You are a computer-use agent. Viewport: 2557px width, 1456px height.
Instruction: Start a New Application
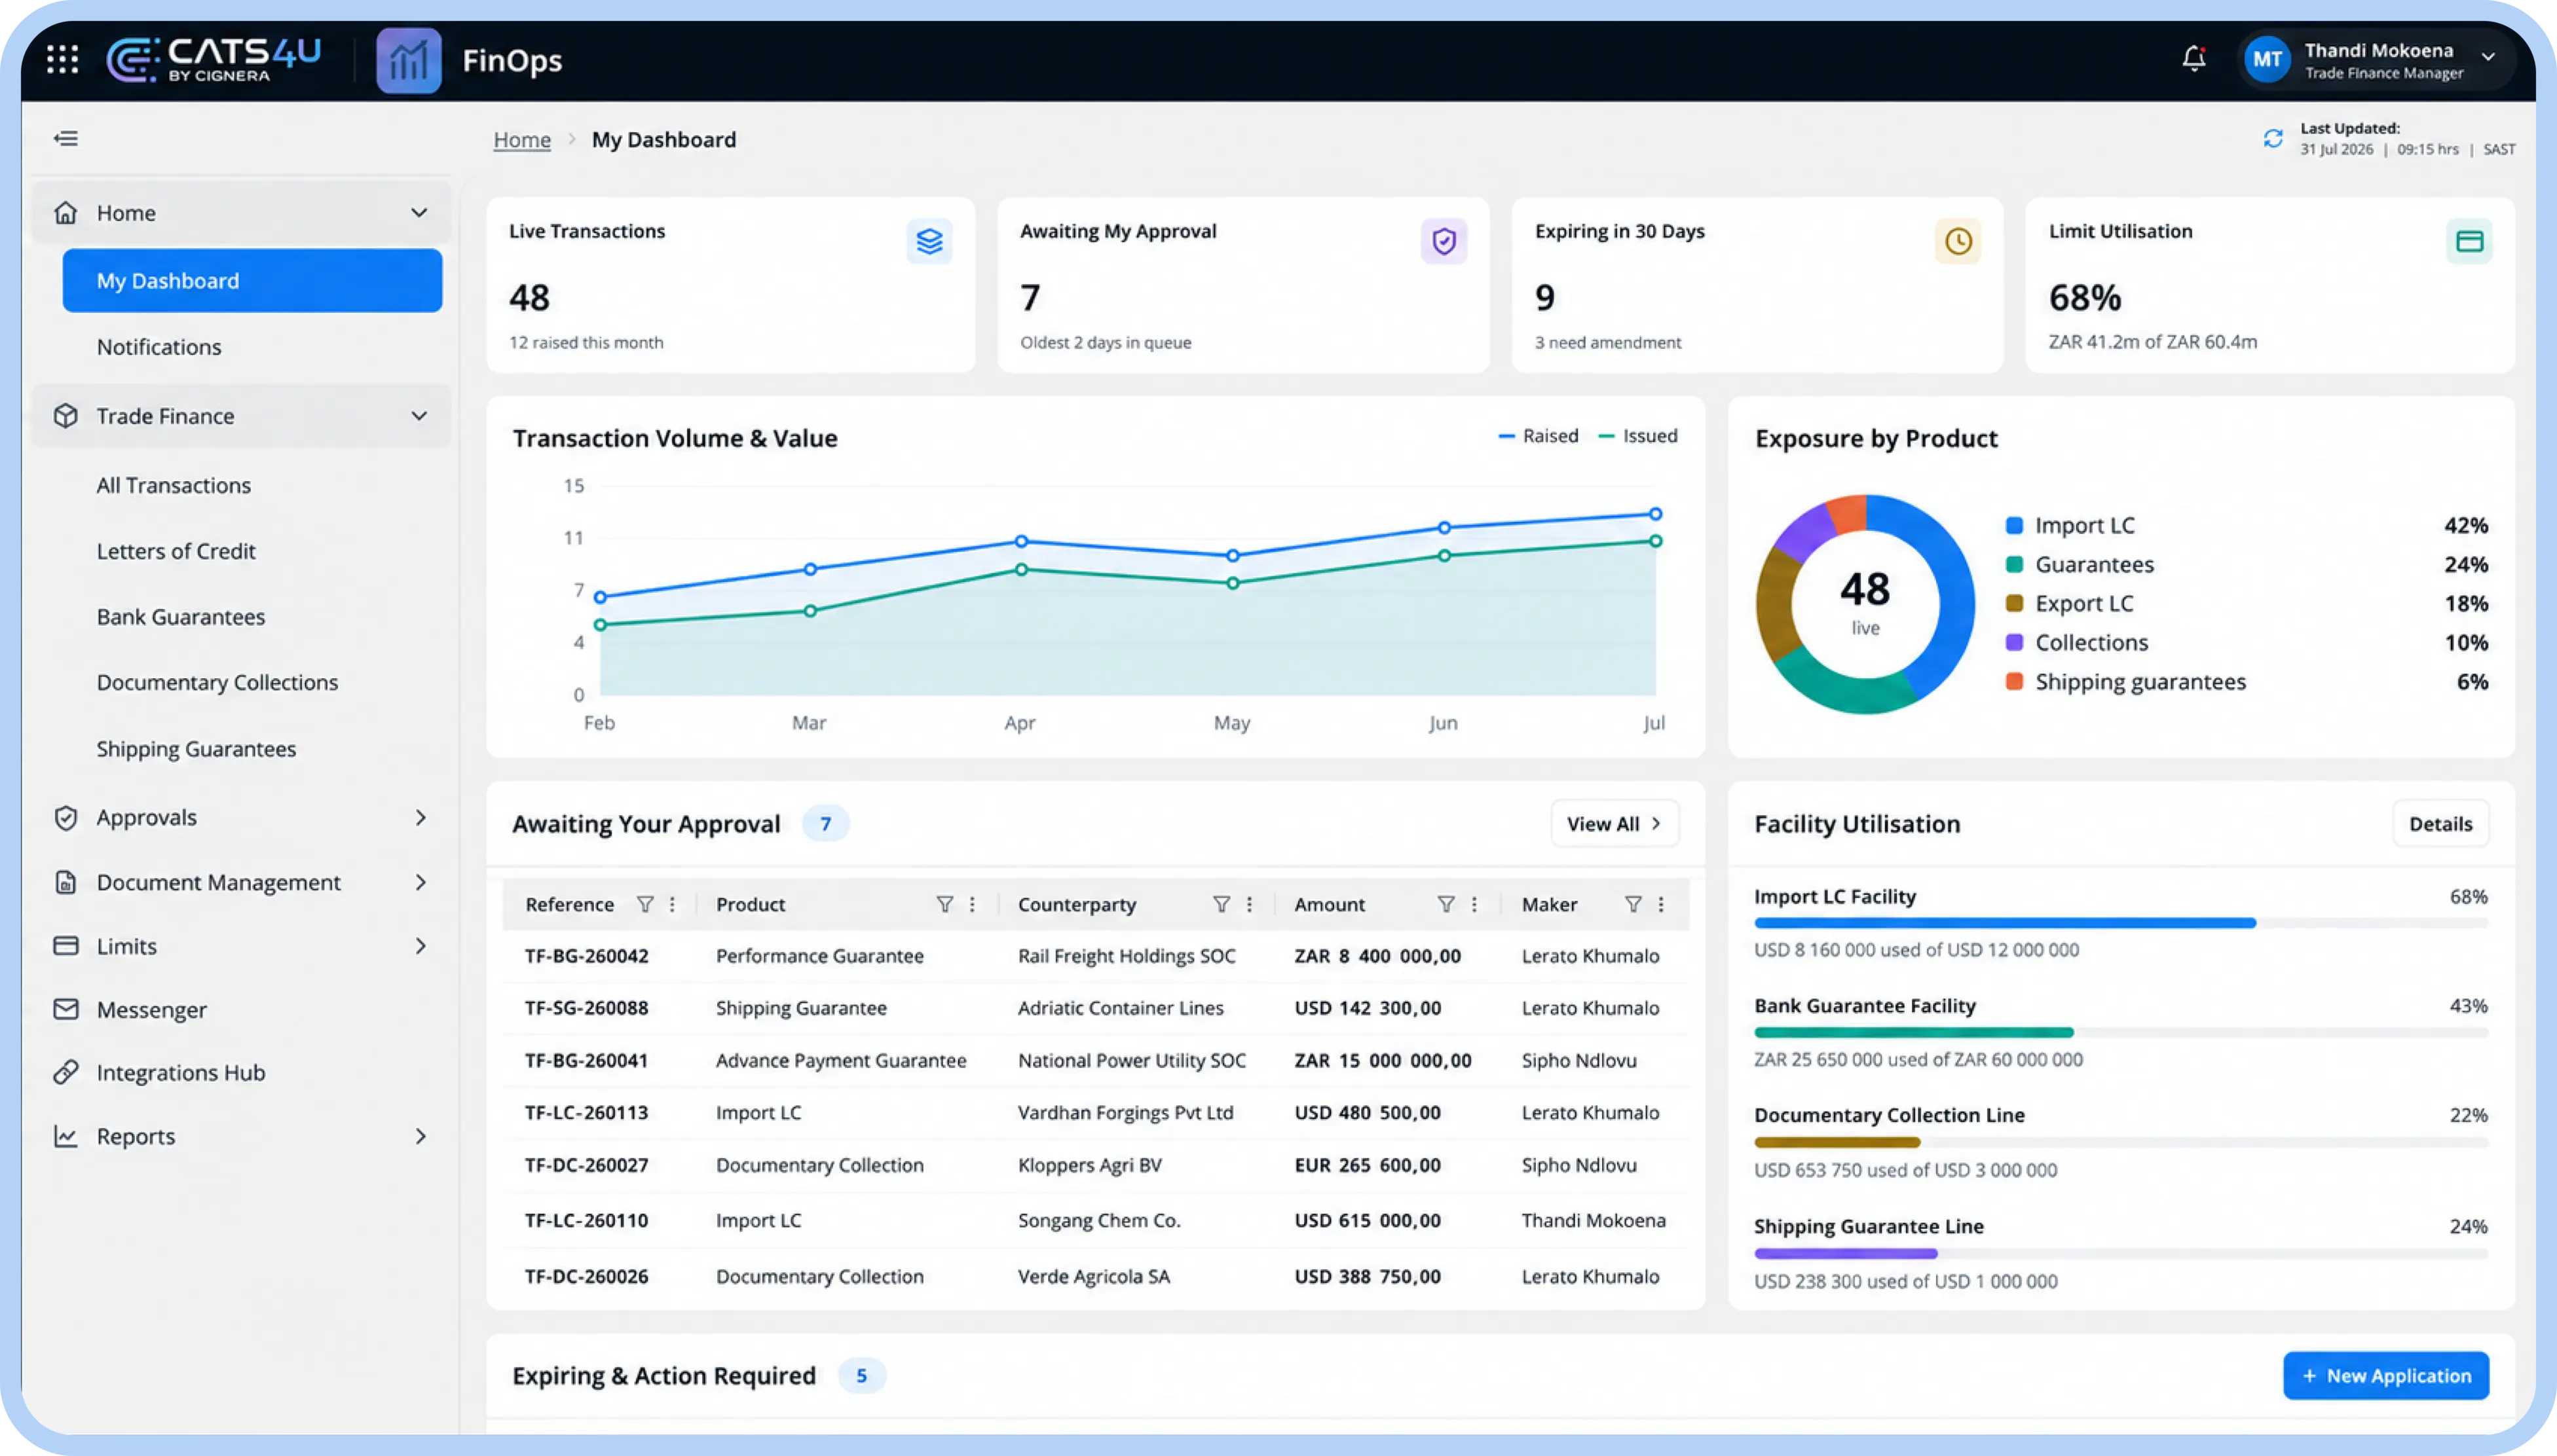tap(2386, 1376)
